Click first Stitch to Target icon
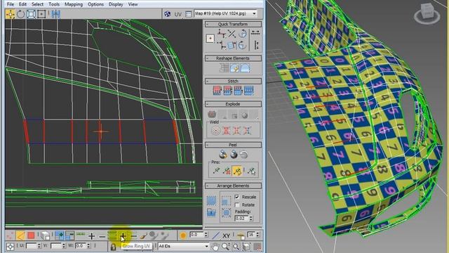This screenshot has width=449, height=253. tap(217, 91)
